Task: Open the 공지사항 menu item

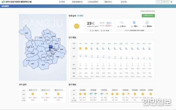Action: click(123, 2)
